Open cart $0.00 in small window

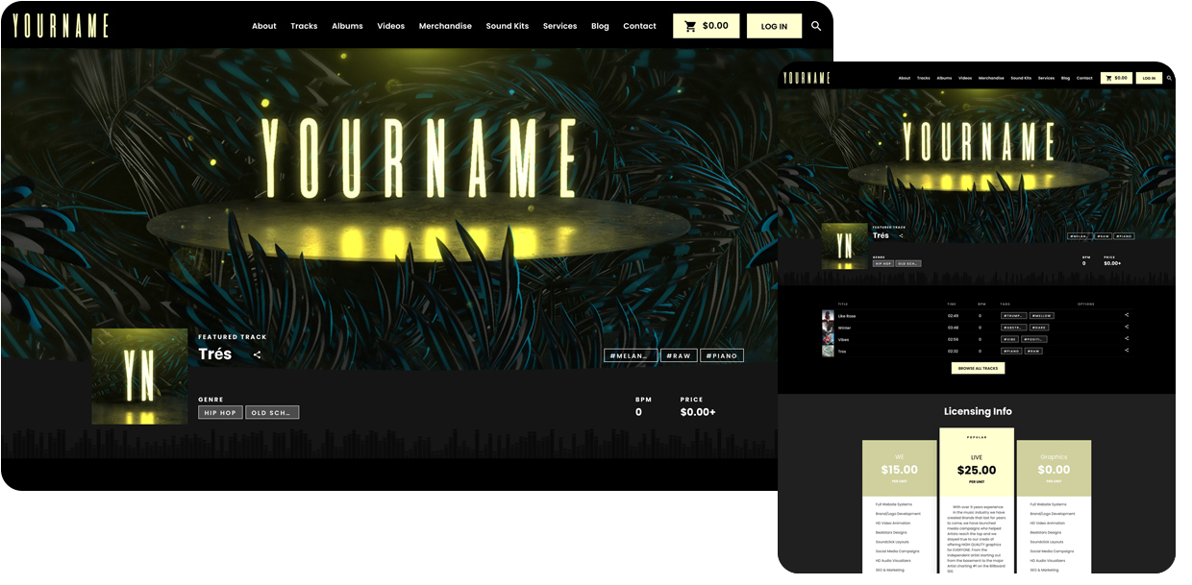click(1116, 78)
